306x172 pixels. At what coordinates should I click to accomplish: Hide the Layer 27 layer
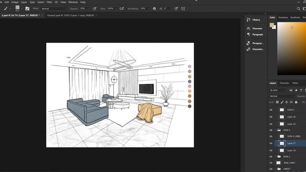pos(271,143)
